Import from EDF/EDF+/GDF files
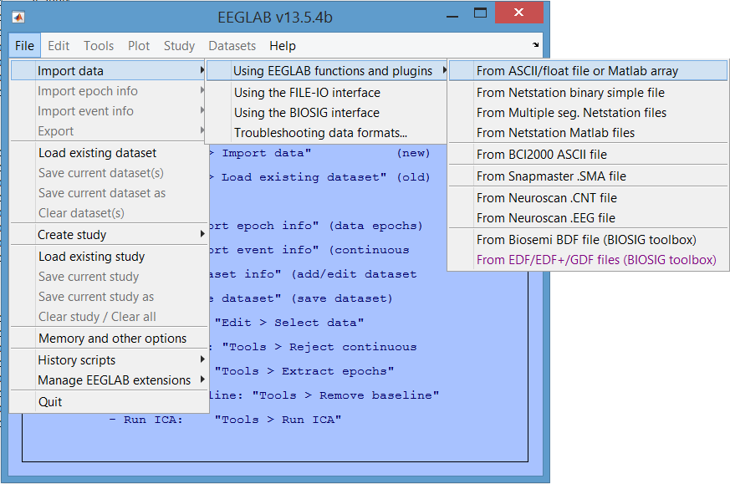730x484 pixels. (x=588, y=260)
